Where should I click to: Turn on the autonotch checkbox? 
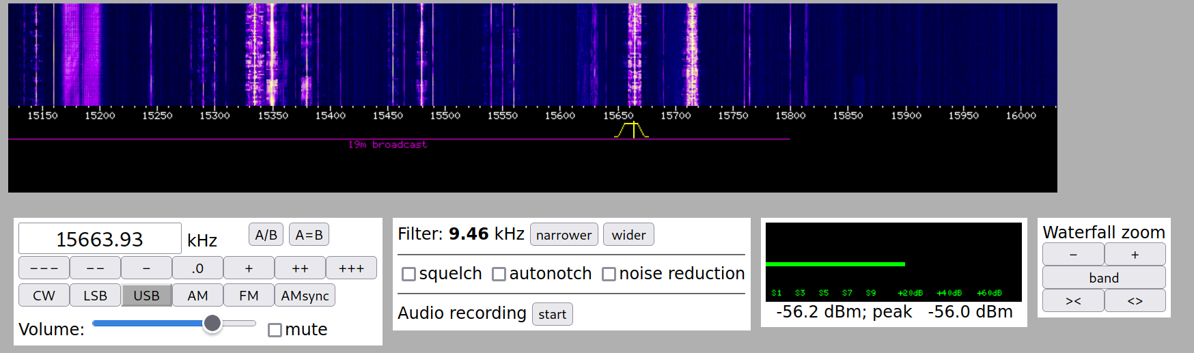coord(499,274)
